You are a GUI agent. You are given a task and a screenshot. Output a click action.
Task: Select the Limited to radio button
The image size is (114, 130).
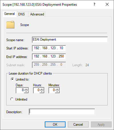12,79
